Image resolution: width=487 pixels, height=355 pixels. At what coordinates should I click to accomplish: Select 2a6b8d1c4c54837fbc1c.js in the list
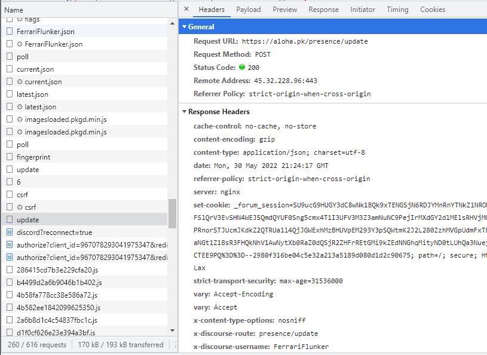(x=84, y=320)
